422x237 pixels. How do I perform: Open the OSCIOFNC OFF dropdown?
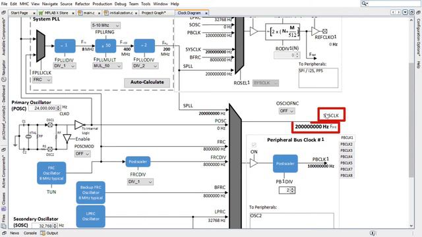tap(287, 111)
